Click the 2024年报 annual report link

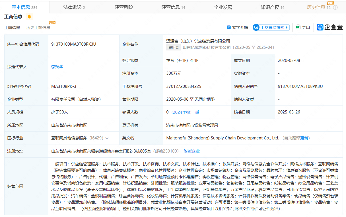(181, 112)
